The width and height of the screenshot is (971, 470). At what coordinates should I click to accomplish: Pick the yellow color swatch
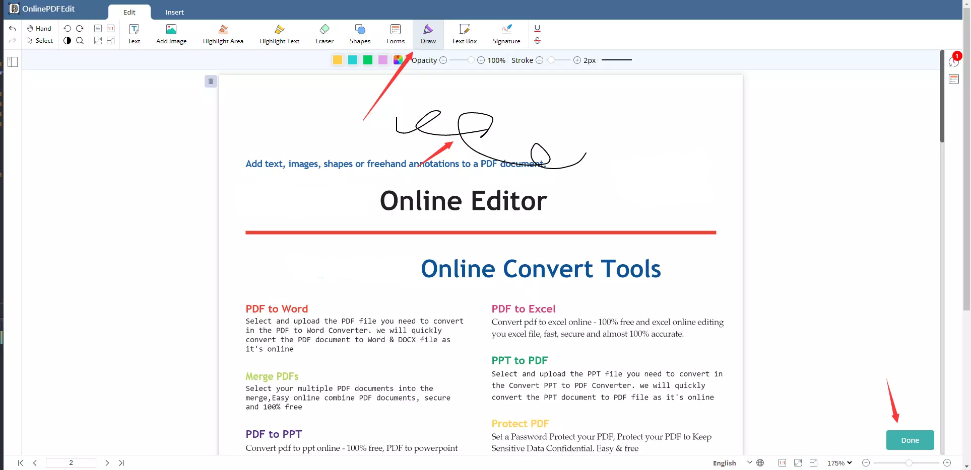point(338,60)
